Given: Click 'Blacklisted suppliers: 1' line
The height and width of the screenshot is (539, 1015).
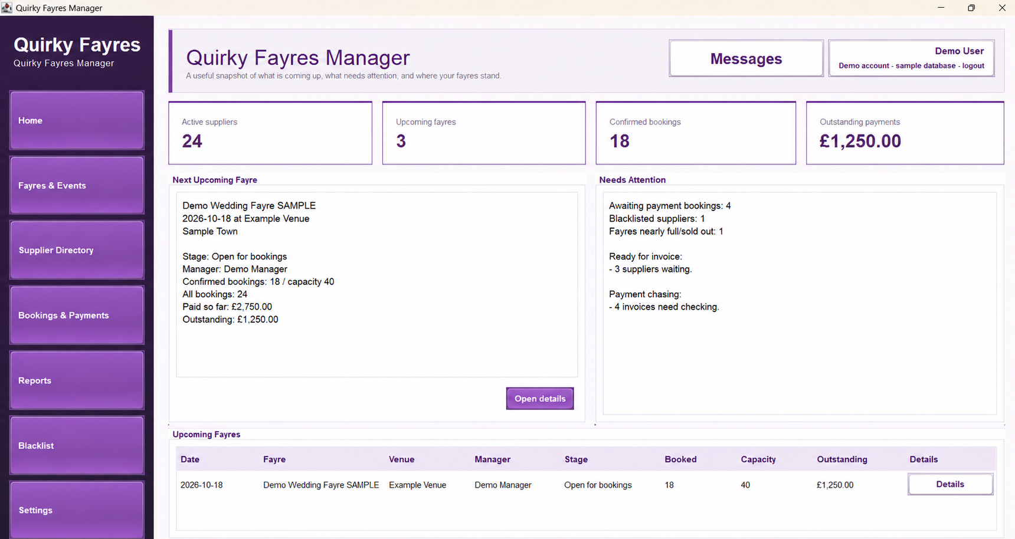Looking at the screenshot, I should 657,218.
